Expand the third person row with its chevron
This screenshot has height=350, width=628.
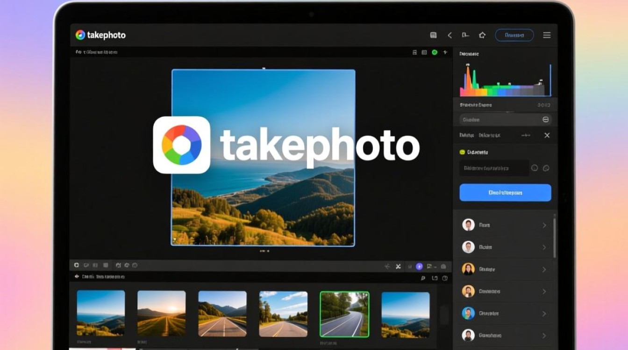point(544,269)
